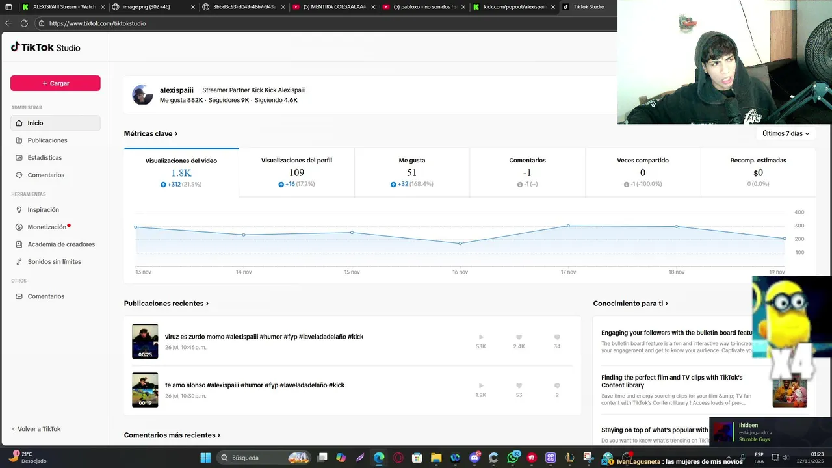Open the Últimos 7 días dropdown
Viewport: 832px width, 468px height.
[786, 133]
